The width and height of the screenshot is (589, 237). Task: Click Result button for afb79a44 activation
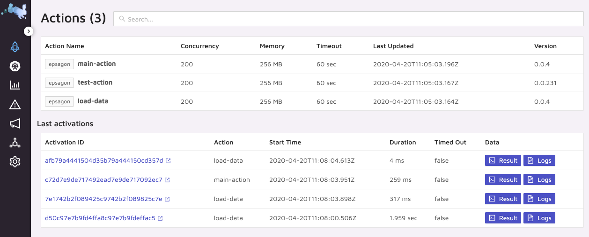tap(503, 161)
